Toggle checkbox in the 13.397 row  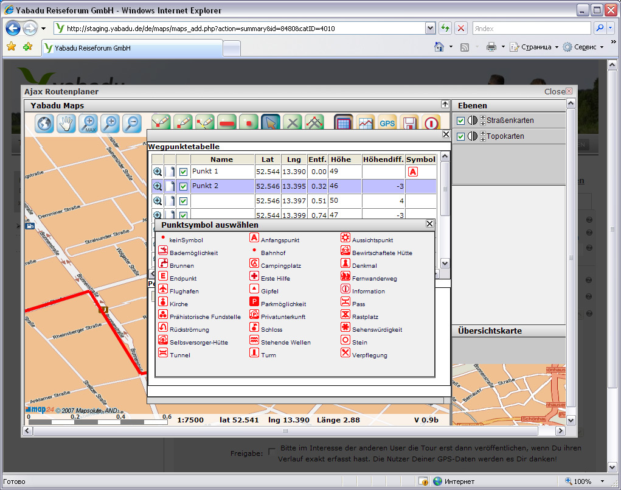[183, 201]
